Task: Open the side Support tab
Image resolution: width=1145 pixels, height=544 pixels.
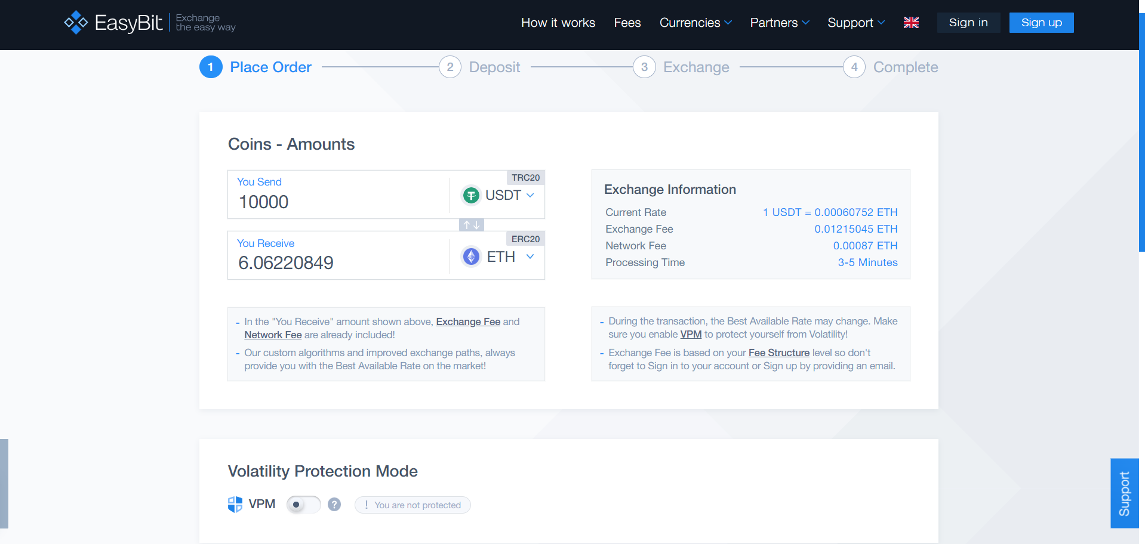Action: 1125,493
